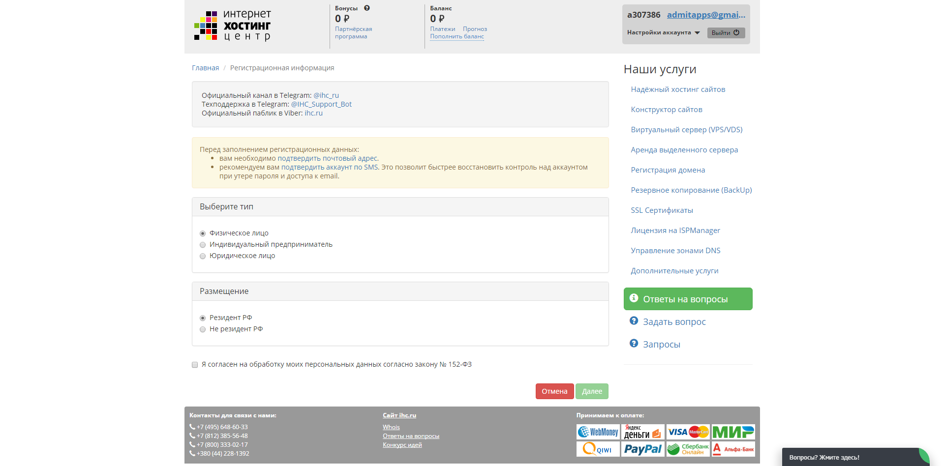
Task: Click the Internet Hosting Center logo
Action: [x=233, y=26]
